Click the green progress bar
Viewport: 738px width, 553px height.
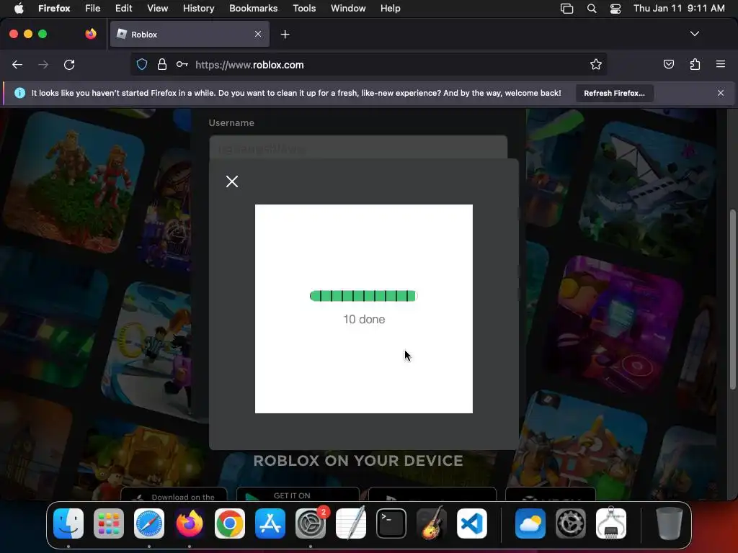(363, 296)
